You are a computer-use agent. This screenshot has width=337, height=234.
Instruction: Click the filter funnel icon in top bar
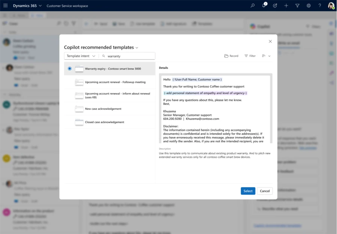[297, 6]
